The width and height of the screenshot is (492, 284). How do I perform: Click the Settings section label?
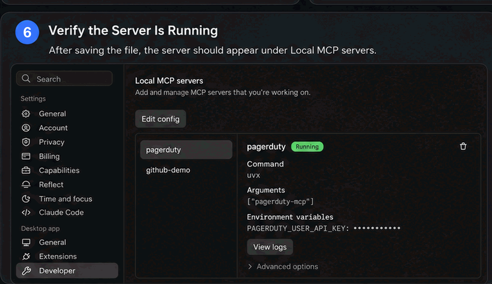33,99
